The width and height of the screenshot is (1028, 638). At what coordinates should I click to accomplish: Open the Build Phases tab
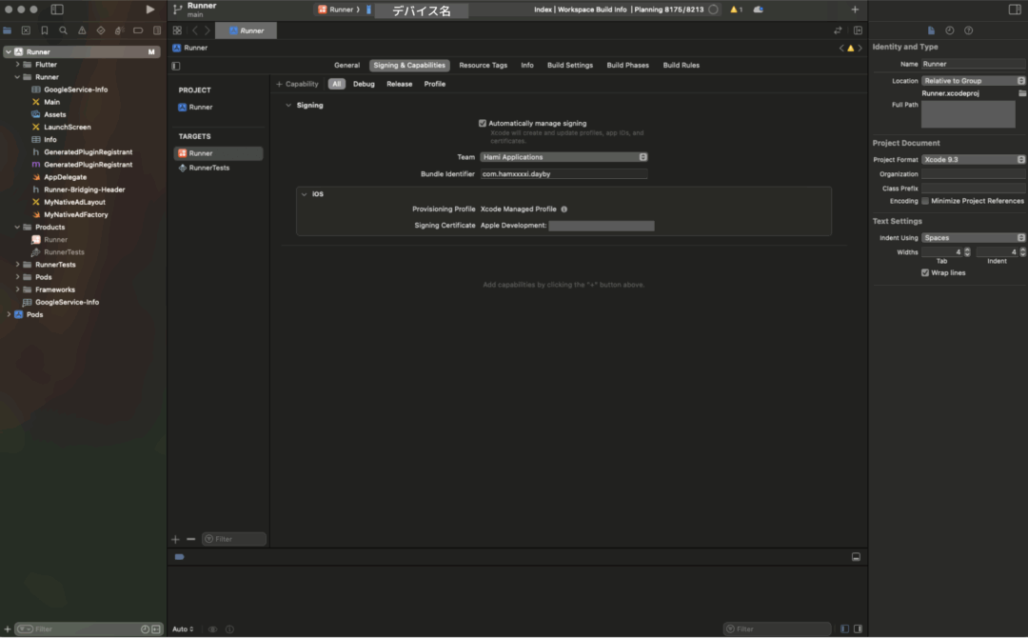(627, 65)
